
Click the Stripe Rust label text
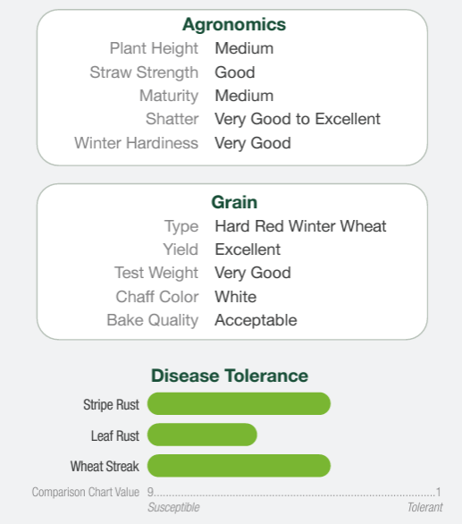point(111,405)
